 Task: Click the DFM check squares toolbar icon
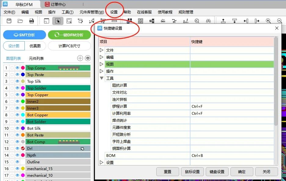129,21
